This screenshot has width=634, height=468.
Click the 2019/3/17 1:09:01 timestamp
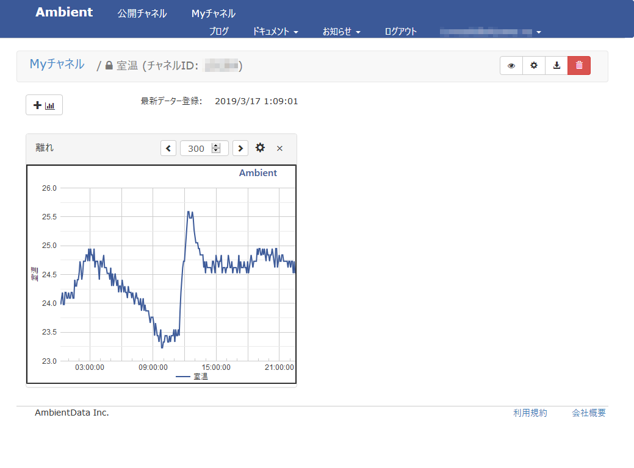256,101
